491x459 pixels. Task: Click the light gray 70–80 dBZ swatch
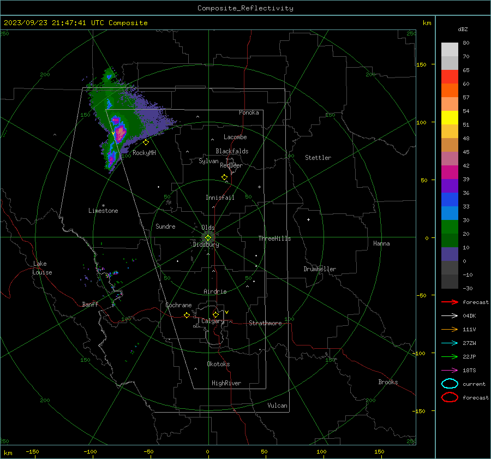450,50
